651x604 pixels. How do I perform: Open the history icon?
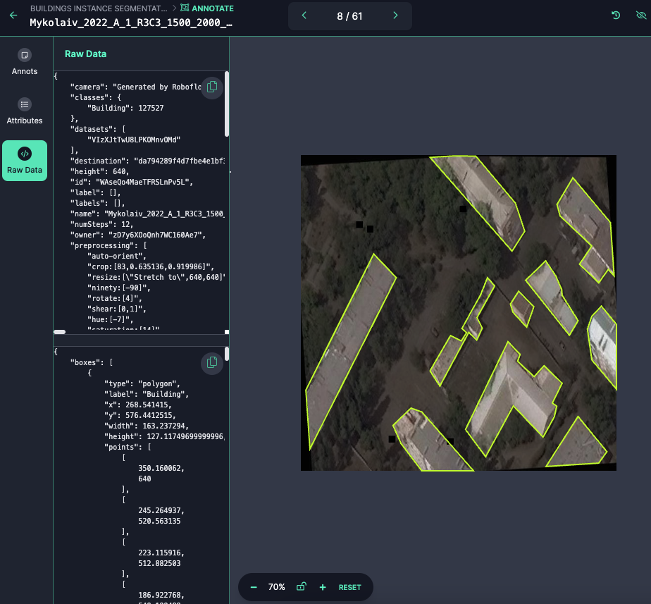point(616,16)
